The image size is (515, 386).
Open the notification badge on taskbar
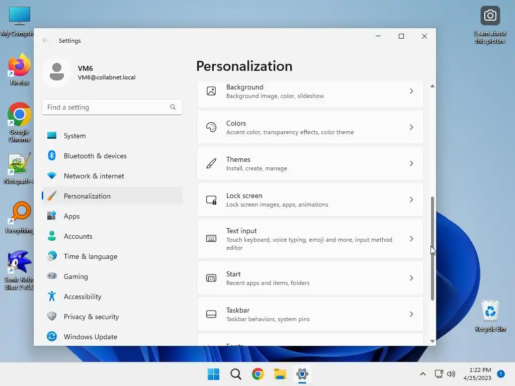point(500,374)
